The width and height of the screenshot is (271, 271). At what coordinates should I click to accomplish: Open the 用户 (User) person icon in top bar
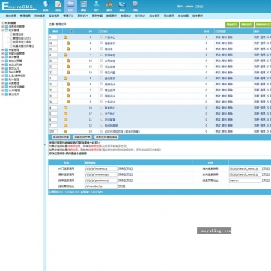click(97, 6)
